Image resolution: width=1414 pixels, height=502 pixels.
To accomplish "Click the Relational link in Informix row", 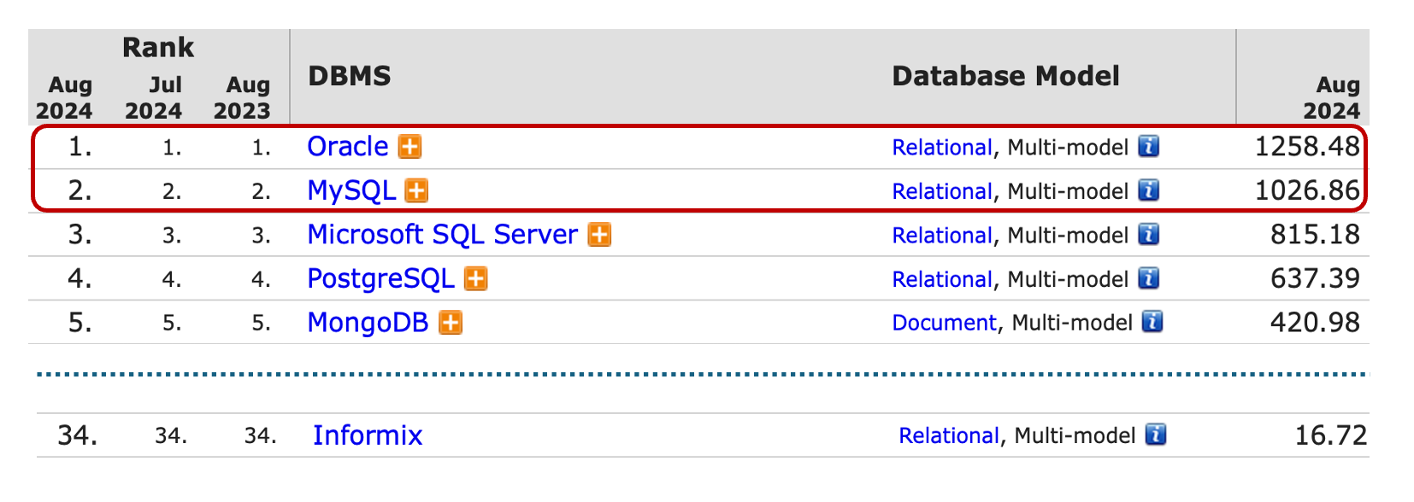I will 948,435.
